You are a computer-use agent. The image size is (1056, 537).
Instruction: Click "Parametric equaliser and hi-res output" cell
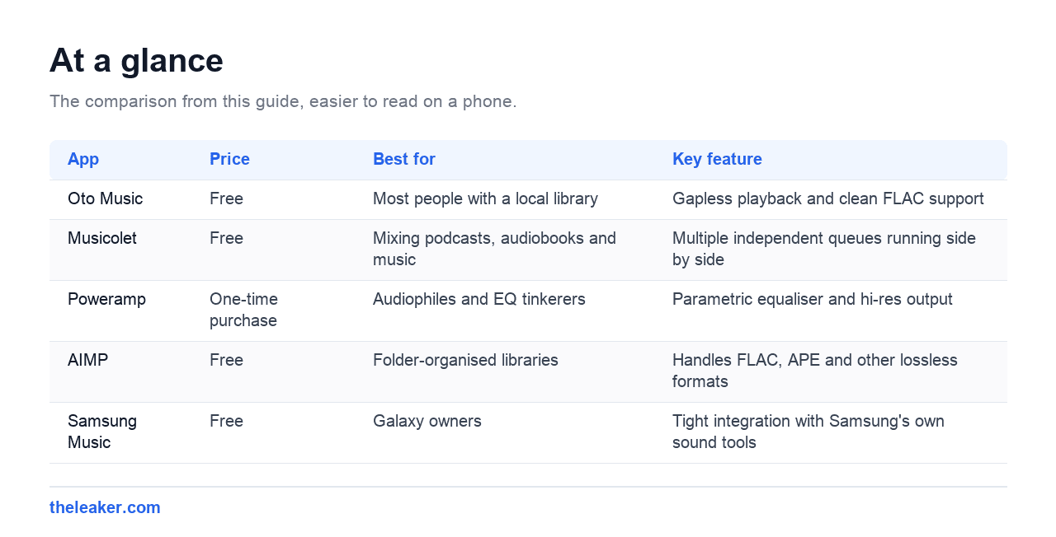point(813,299)
